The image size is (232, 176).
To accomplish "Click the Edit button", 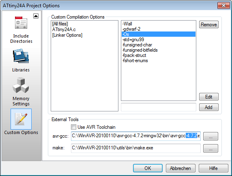I will [209, 97].
